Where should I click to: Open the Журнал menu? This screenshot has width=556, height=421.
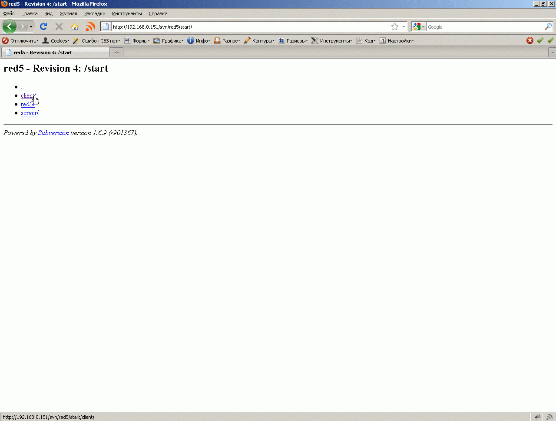click(x=69, y=13)
